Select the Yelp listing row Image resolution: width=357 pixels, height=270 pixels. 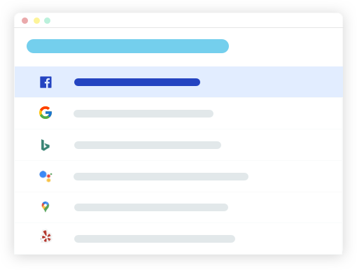point(178,239)
